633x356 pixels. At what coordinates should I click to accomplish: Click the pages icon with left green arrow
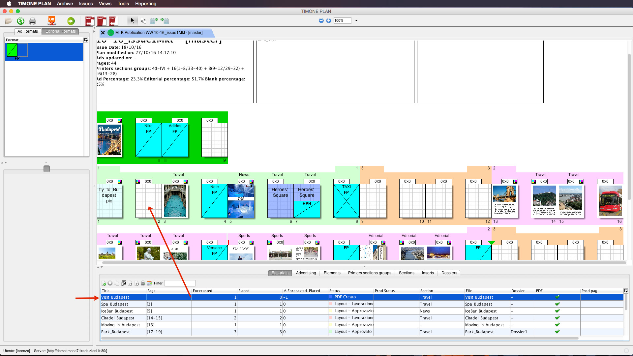[154, 21]
